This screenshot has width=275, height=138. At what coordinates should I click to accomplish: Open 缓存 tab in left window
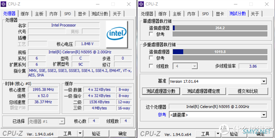pyautogui.click(x=25, y=14)
